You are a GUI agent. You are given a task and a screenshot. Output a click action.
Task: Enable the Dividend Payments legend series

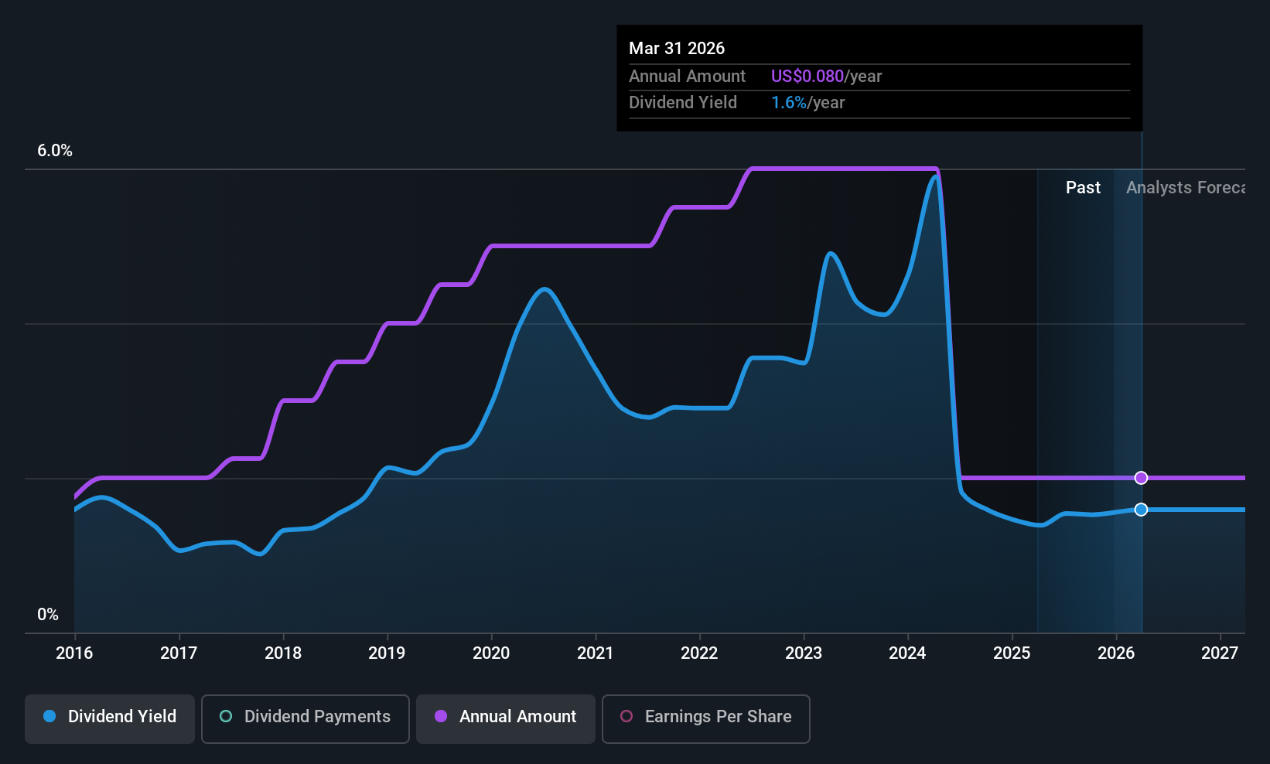click(306, 719)
